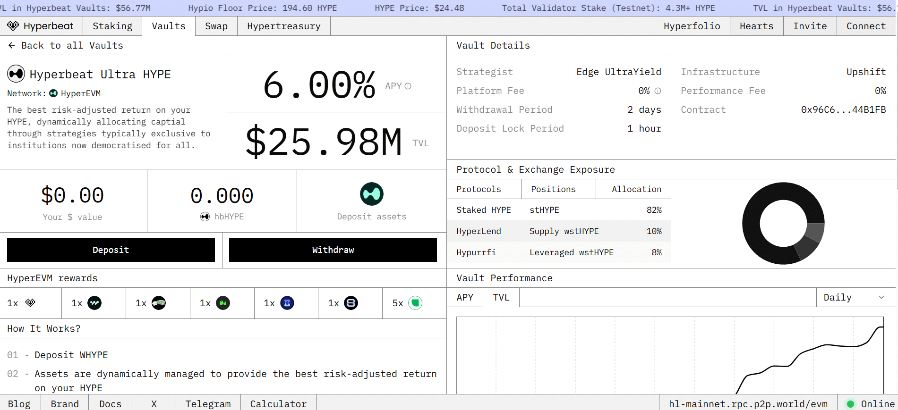Click the $25.98M TVL figure
Viewport: 898px width, 410px height.
[x=324, y=142]
